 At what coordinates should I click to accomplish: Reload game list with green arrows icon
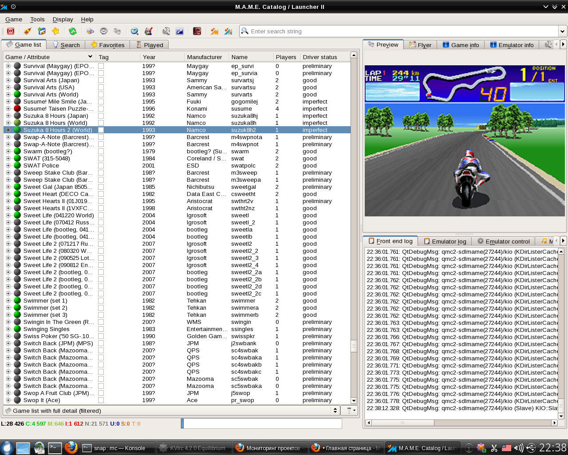click(72, 31)
